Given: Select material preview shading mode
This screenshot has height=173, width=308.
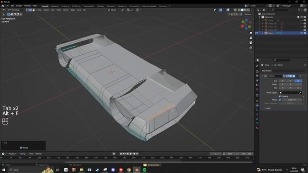Looking at the screenshot, I should click(245, 10).
